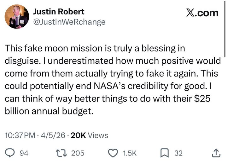
Task: Open the @JustinWeRchange handle link
Action: click(69, 22)
